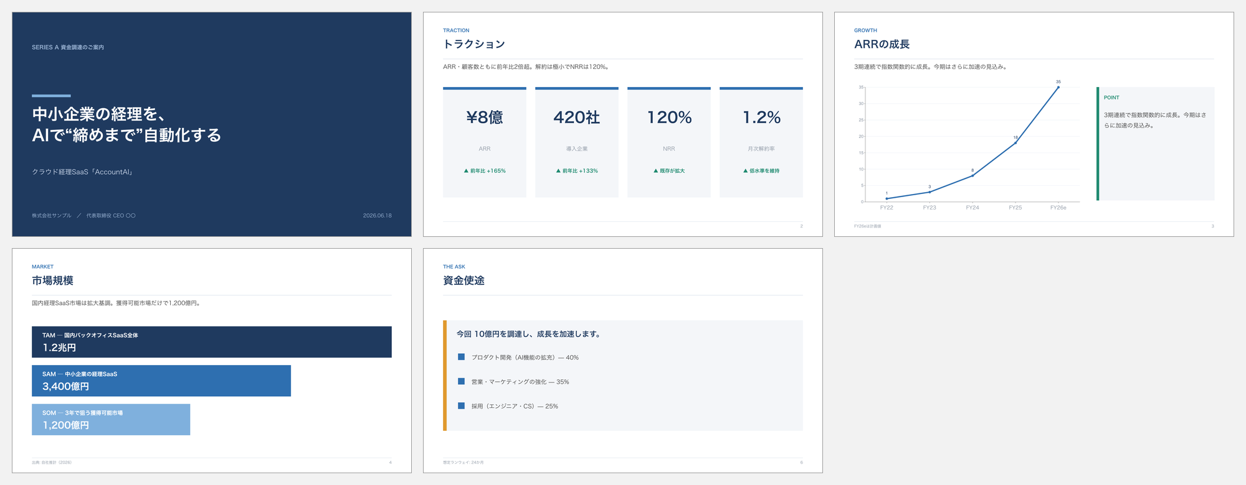Screen dimensions: 1246x485
Task: Click the '導入企業' card label
Action: (x=577, y=149)
